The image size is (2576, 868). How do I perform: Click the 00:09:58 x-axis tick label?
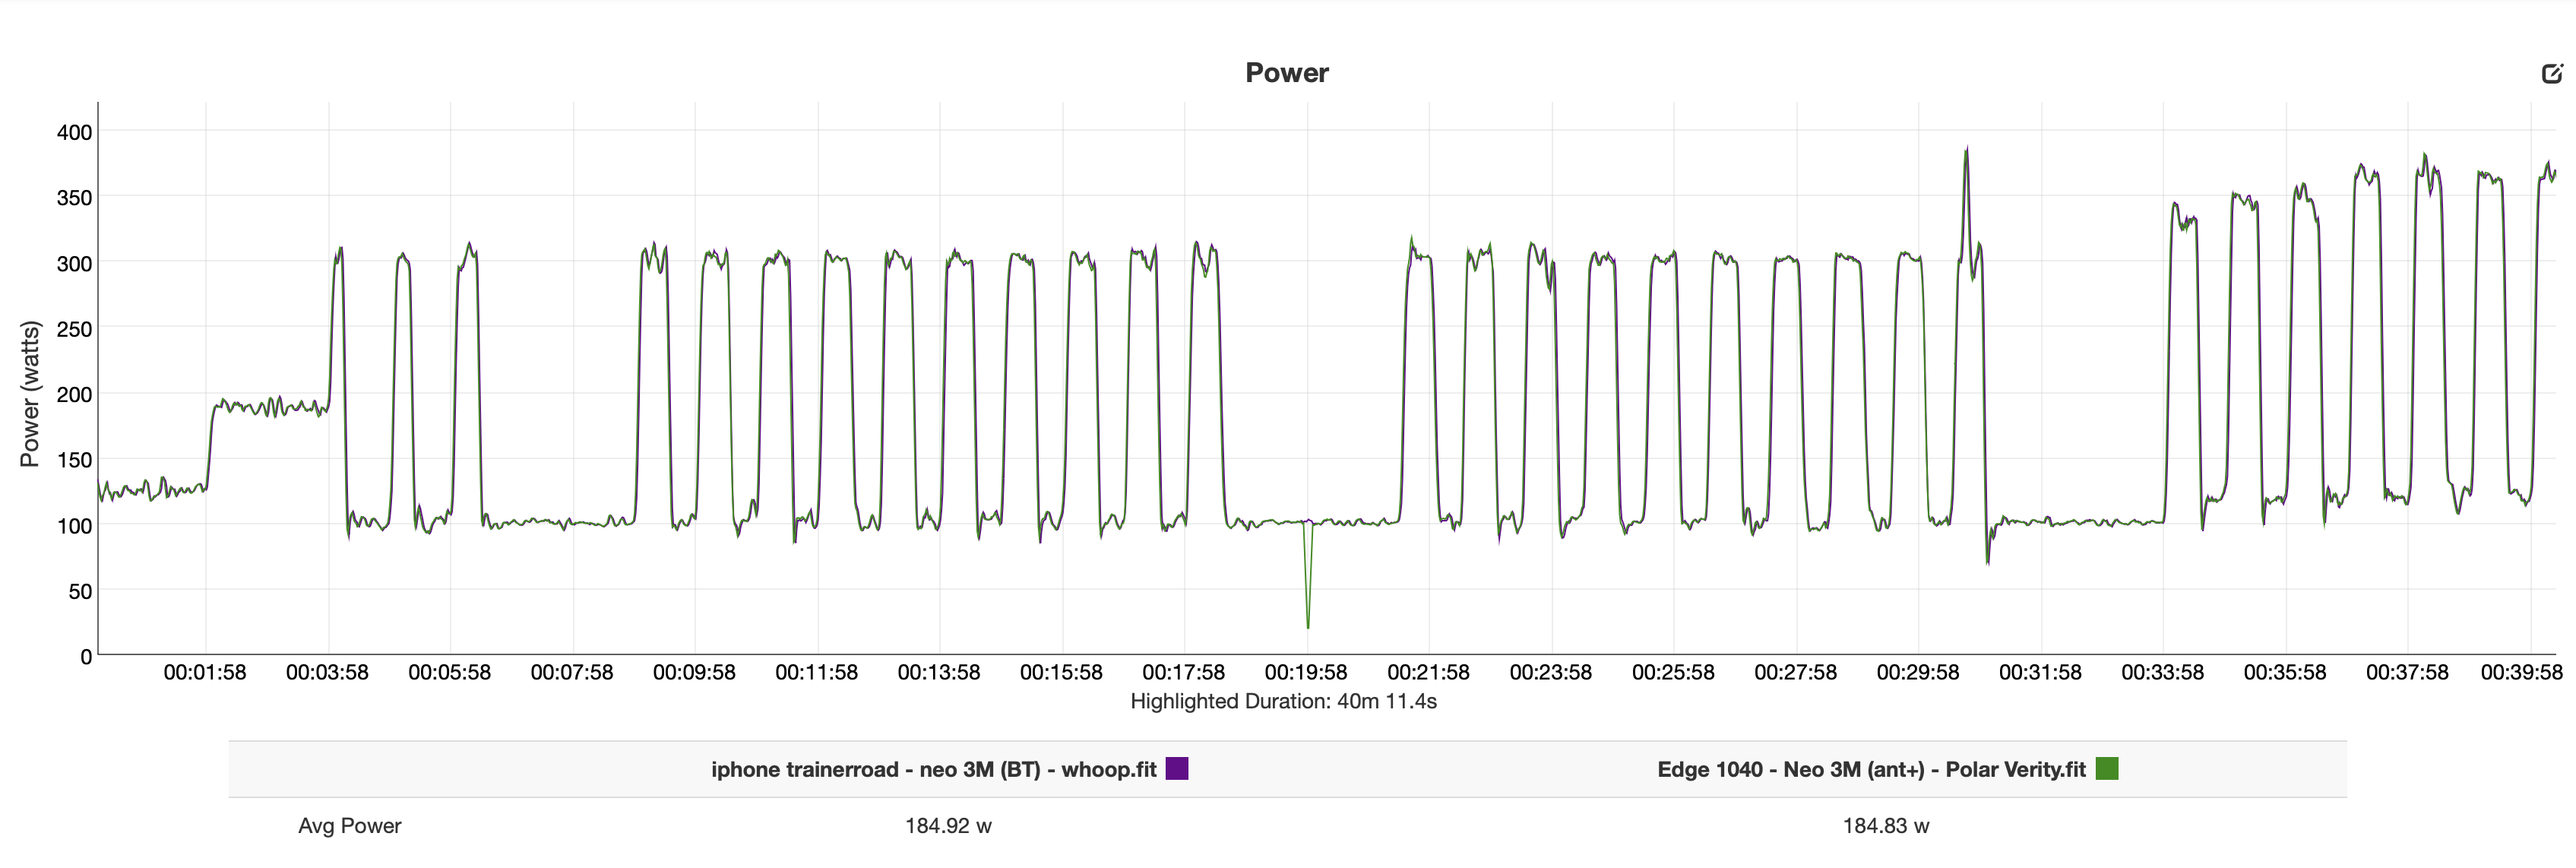[x=694, y=673]
